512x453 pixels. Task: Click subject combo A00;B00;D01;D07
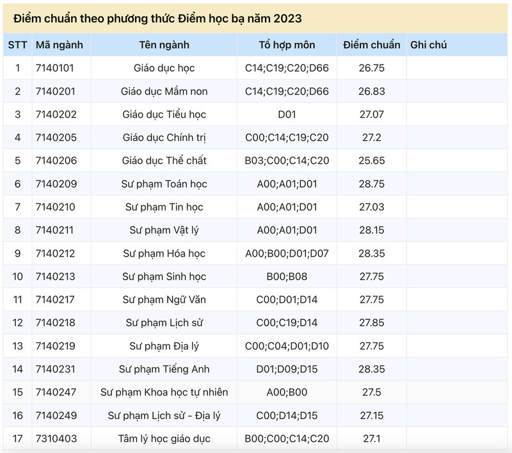coord(287,253)
